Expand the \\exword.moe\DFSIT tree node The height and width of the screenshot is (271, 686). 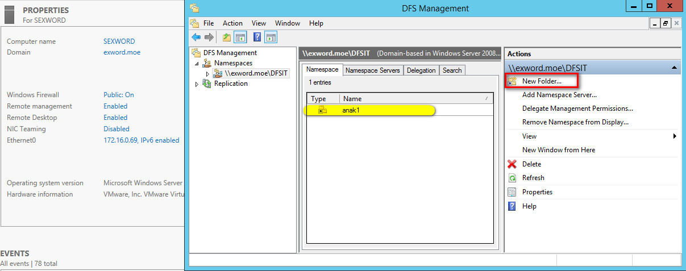207,74
